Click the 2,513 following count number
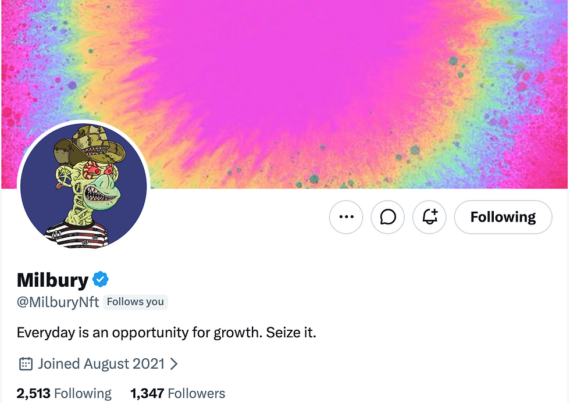This screenshot has height=403, width=570. [34, 394]
